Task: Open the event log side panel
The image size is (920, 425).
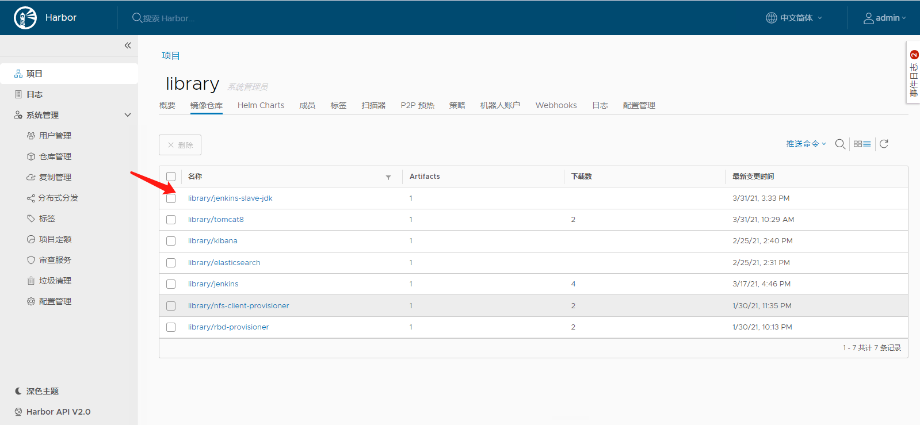Action: pyautogui.click(x=913, y=72)
